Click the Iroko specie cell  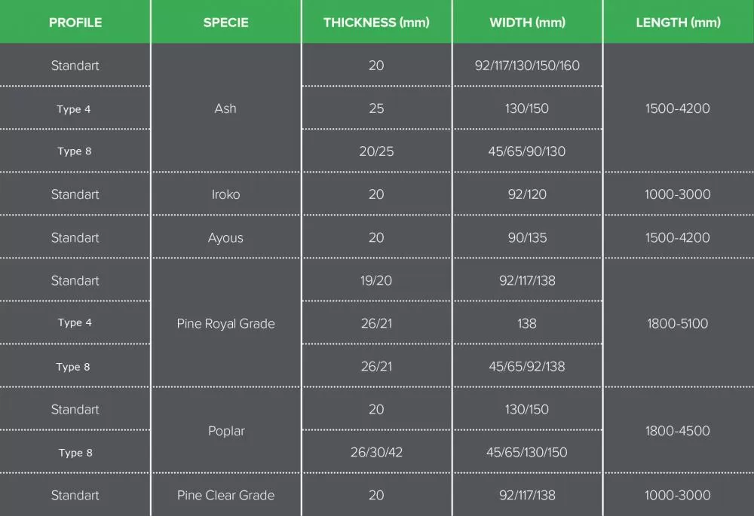pyautogui.click(x=225, y=194)
